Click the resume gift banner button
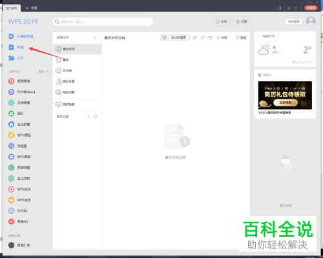The height and width of the screenshot is (258, 323). coord(286,103)
